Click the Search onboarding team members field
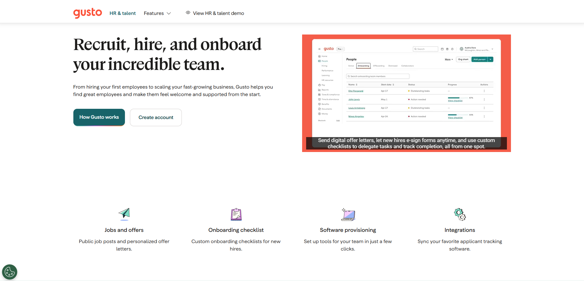584x281 pixels. 378,76
